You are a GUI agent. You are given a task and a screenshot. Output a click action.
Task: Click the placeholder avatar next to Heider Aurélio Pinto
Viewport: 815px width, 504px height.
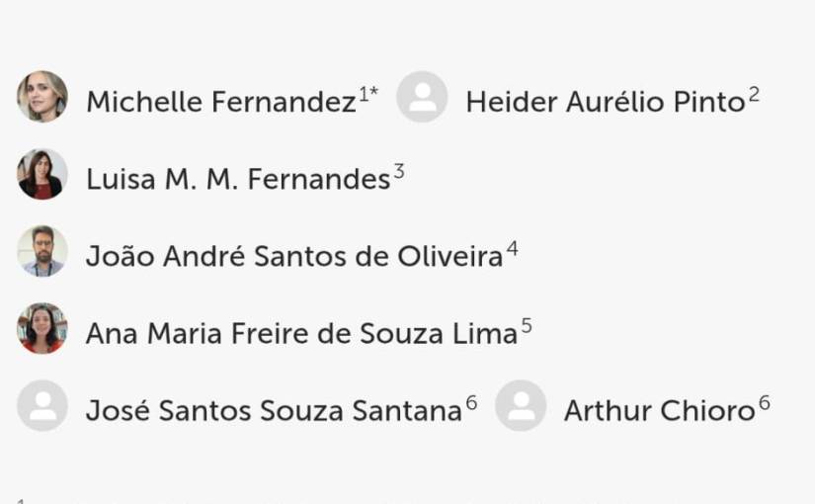coord(422,97)
